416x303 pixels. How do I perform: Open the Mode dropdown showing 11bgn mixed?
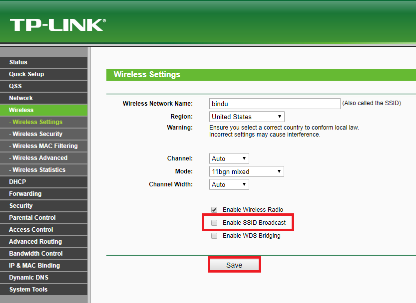(247, 171)
